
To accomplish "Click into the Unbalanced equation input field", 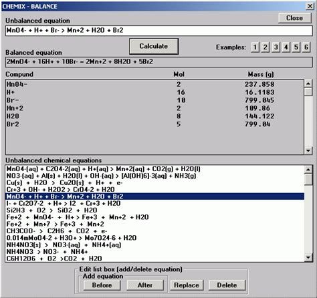I will 158,31.
